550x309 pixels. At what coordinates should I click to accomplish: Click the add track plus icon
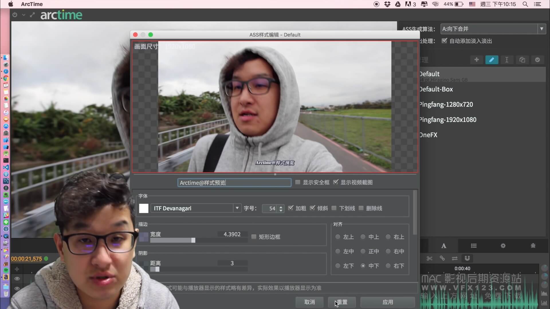17,269
